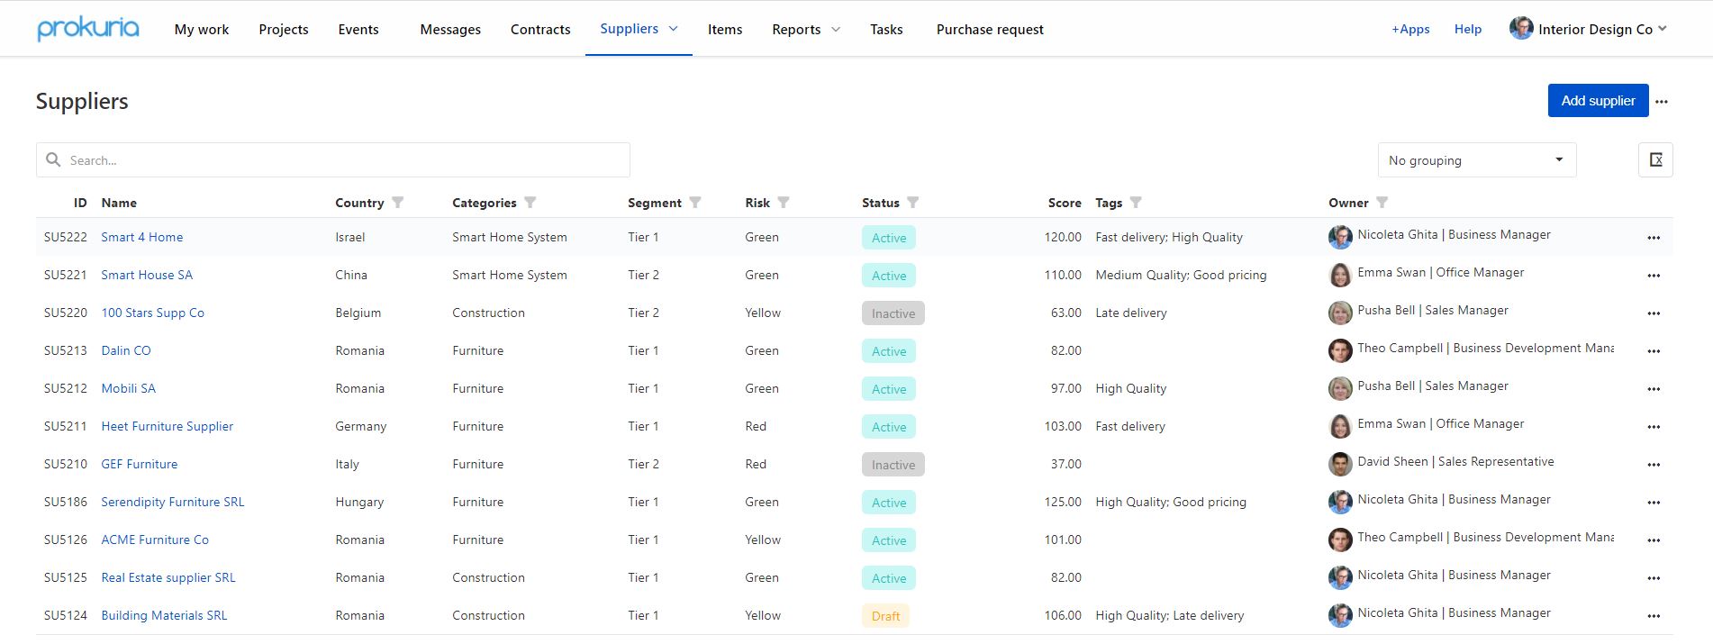Open the Owner column filter

[1382, 203]
